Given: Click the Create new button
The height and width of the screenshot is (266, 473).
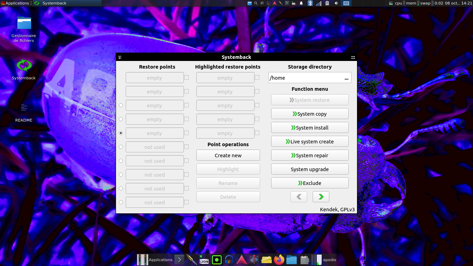Looking at the screenshot, I should (x=228, y=156).
